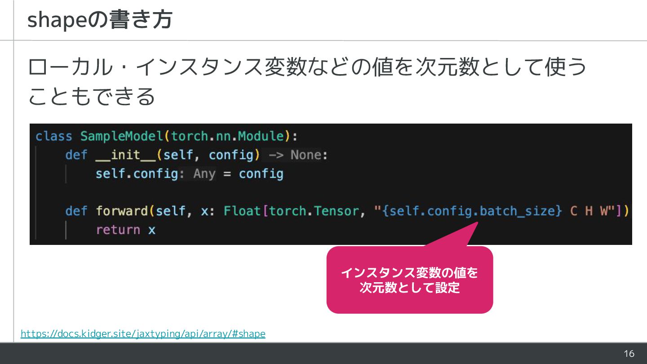
Task: Click the pink callout about instance variables
Action: (x=410, y=280)
